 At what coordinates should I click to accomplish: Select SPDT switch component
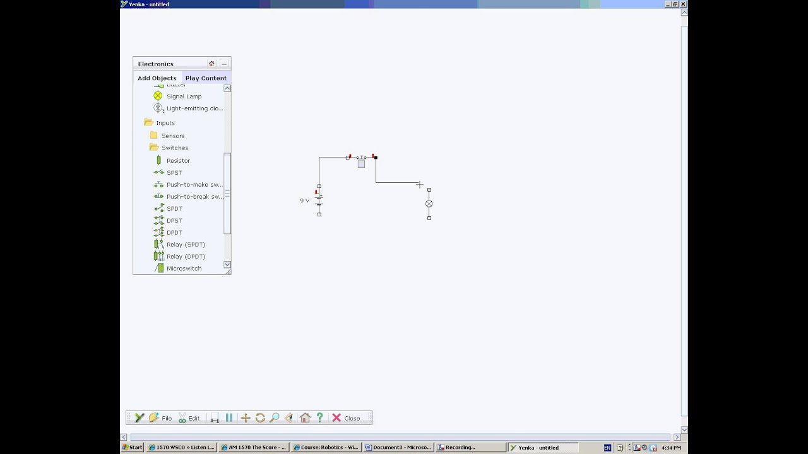(x=168, y=209)
